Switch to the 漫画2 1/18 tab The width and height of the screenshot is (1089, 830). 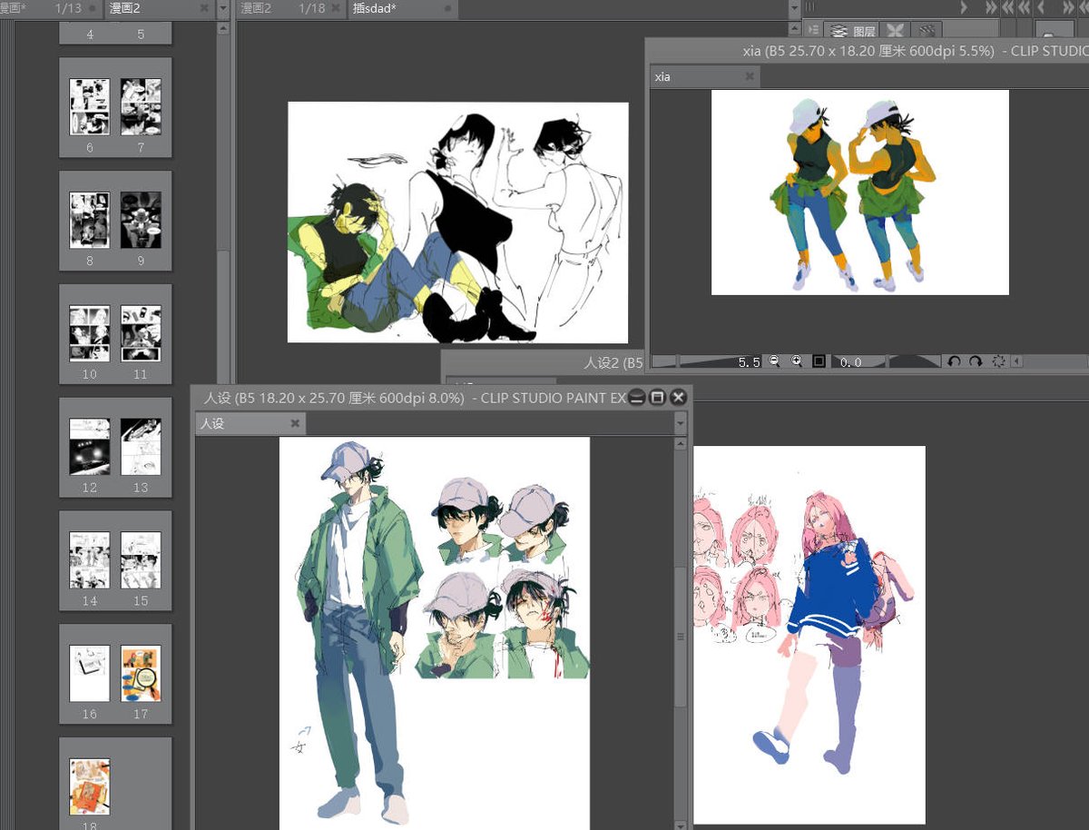[x=292, y=9]
